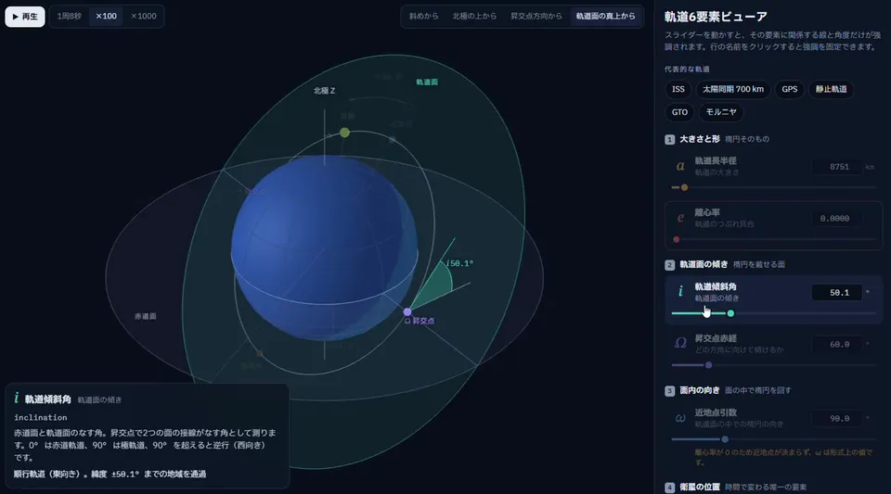Click the 代表的な軌道 label

coord(687,70)
